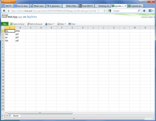Select column B header
Image resolution: width=156 pixels, height=121 pixels.
[x=20, y=28]
